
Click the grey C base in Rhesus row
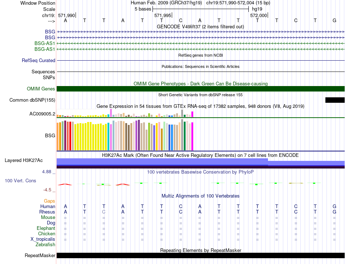[x=103, y=212]
